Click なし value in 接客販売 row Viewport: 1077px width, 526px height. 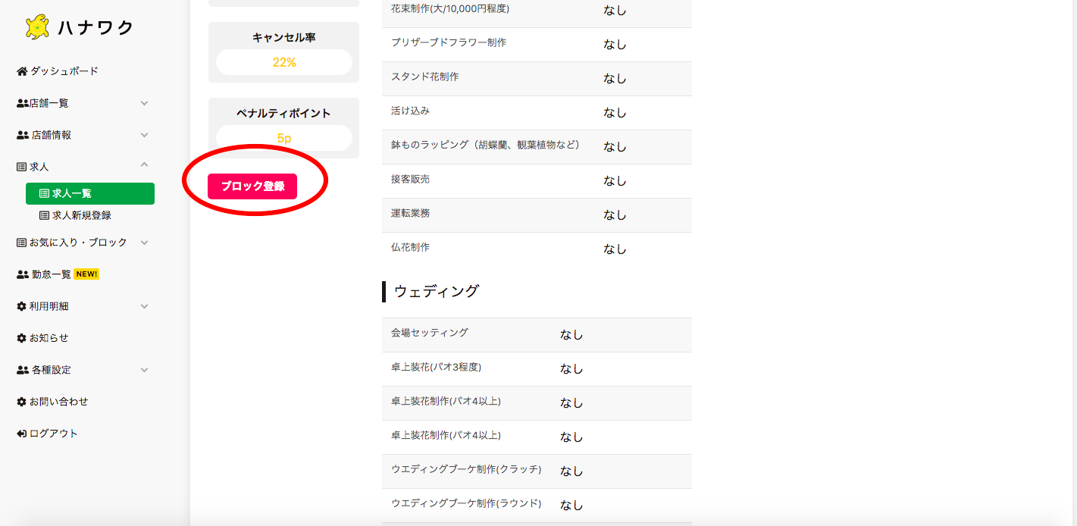(x=615, y=180)
